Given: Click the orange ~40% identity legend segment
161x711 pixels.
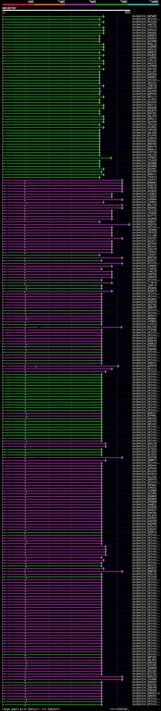Looking at the screenshot, I should click(49, 5).
